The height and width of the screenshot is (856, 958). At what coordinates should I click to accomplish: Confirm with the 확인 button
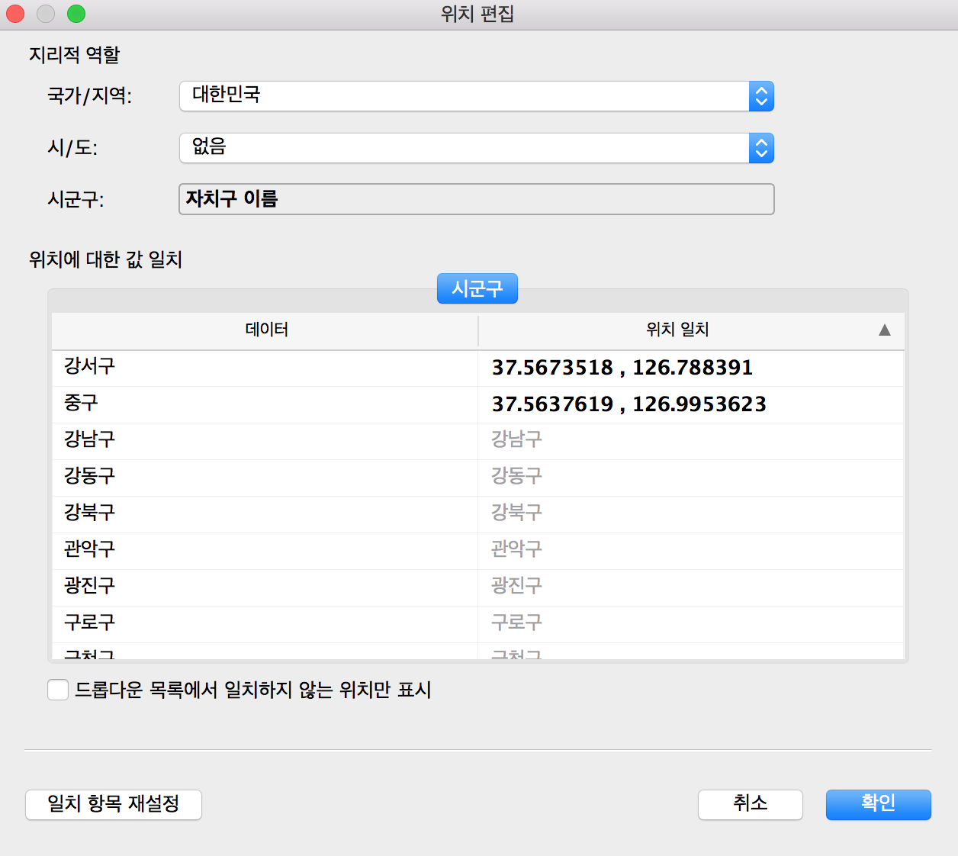click(879, 805)
